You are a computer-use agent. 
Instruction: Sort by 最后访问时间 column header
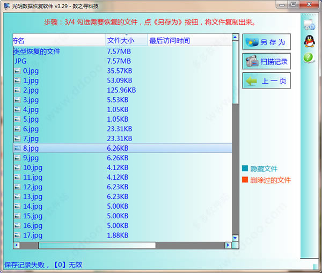189,40
